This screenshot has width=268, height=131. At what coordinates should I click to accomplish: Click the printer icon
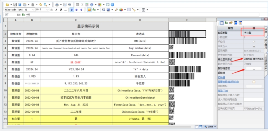(57, 5)
